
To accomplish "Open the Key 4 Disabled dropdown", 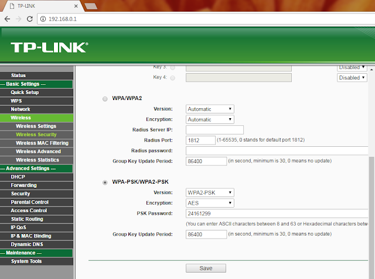I will click(x=352, y=78).
